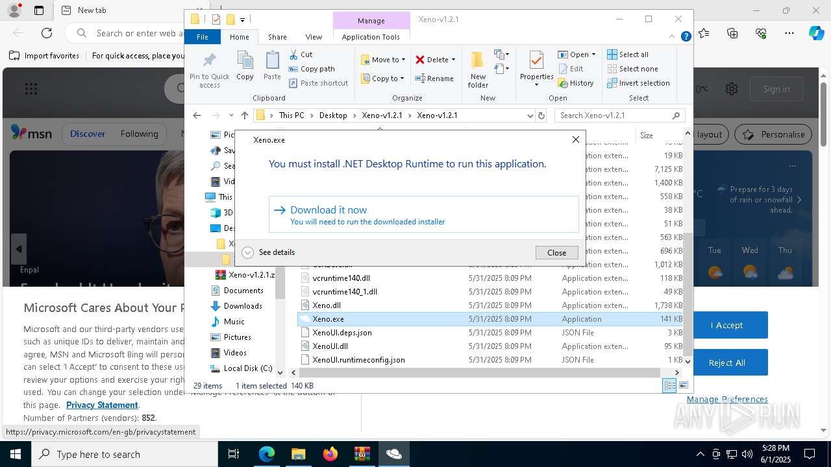Open the Privacy Statement link
The width and height of the screenshot is (831, 467).
click(102, 405)
